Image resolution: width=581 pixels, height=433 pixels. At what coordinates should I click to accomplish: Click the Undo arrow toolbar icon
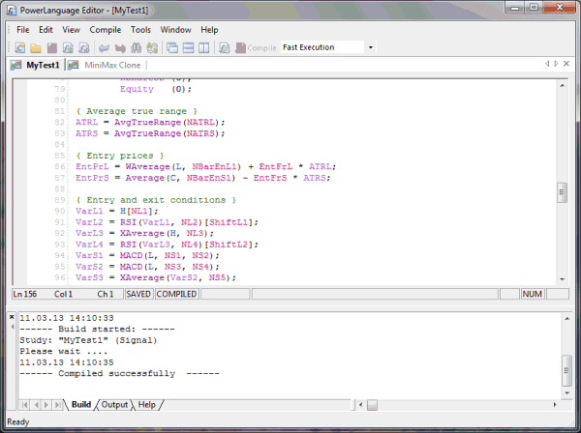[104, 47]
